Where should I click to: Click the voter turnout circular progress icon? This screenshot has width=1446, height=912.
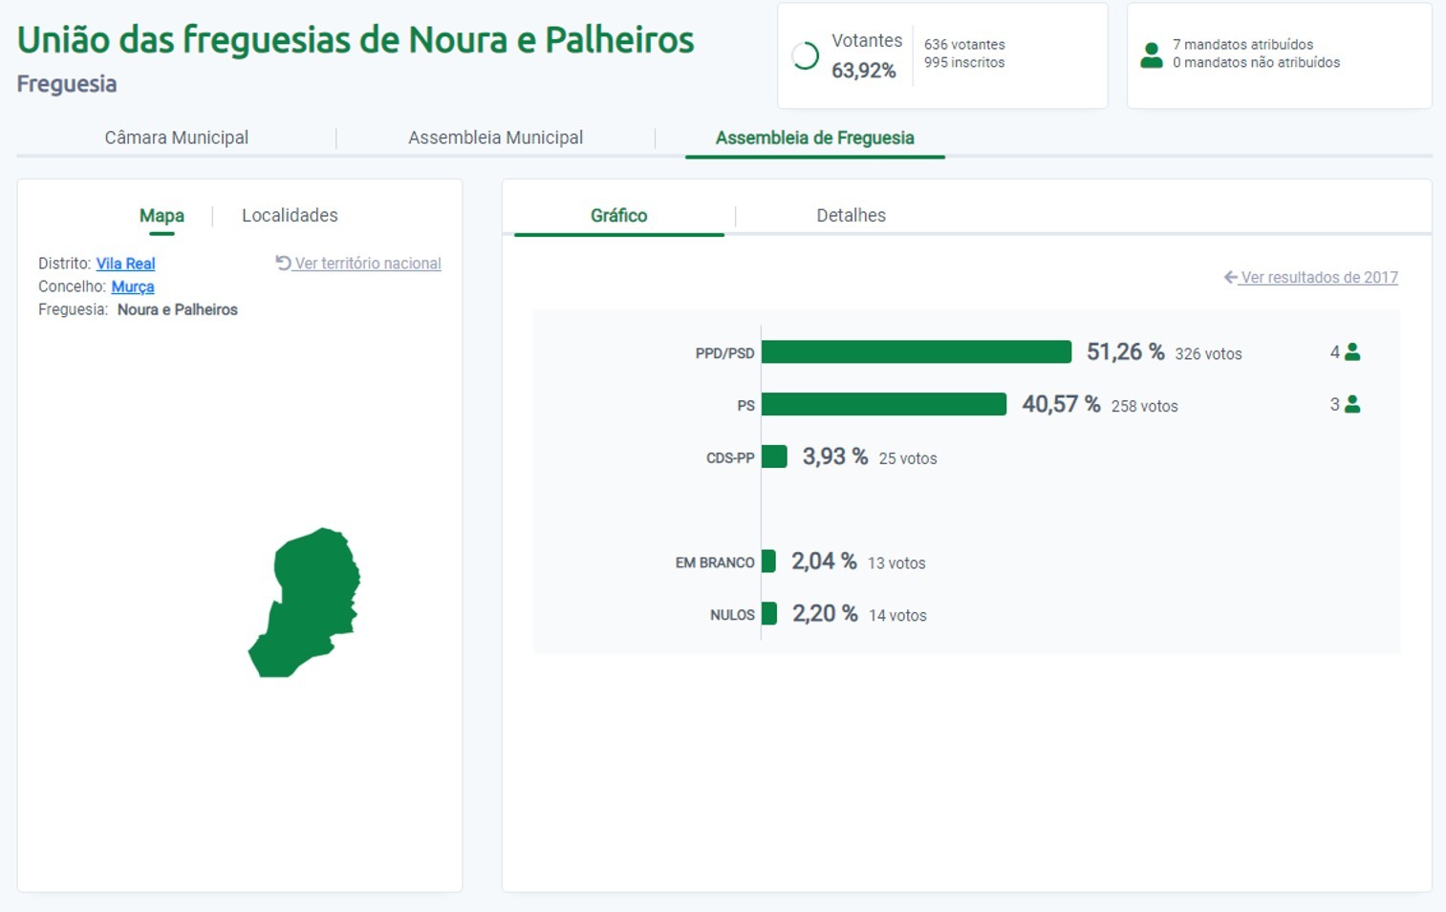pos(806,56)
